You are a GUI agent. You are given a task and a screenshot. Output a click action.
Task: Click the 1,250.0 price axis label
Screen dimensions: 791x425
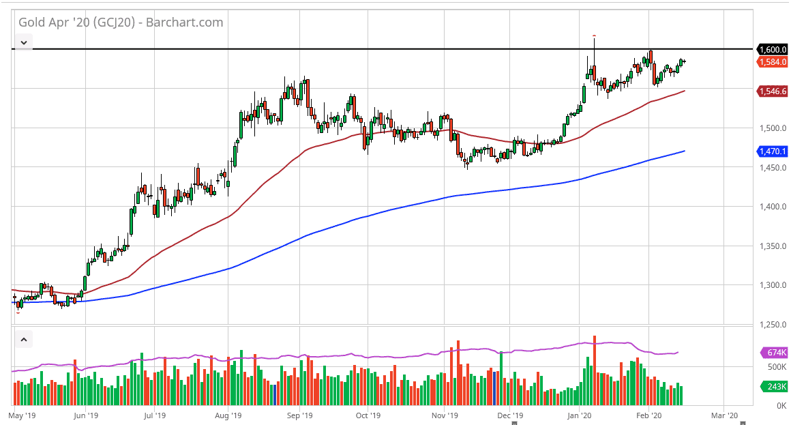point(773,325)
